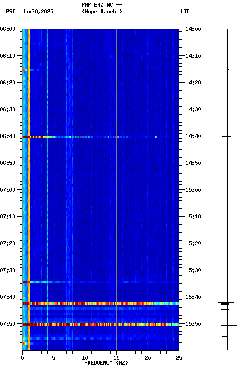Viewport: 247px width, 386px height.
Task: Click the '06:50' PST time label
Action: [8, 163]
